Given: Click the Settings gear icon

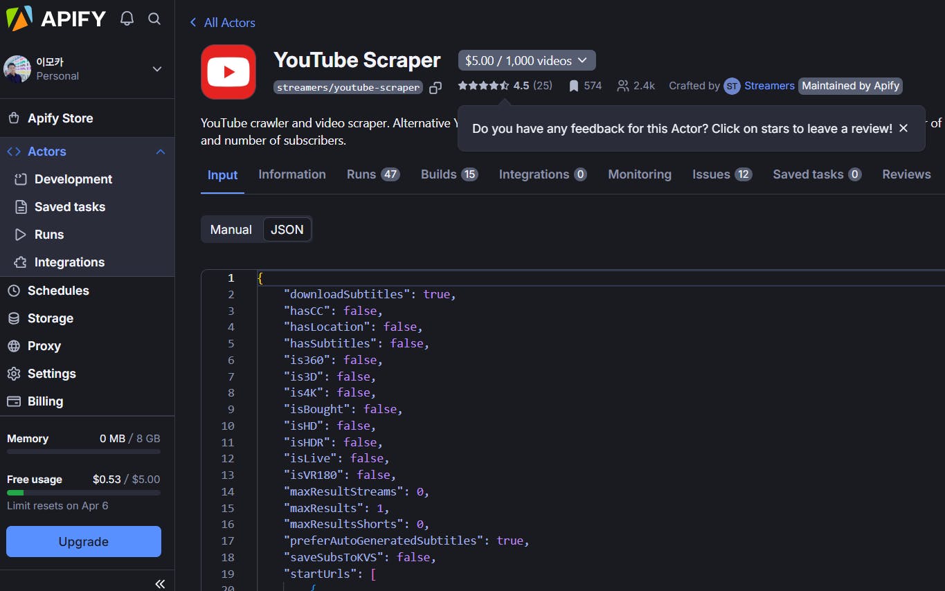Looking at the screenshot, I should pos(13,374).
